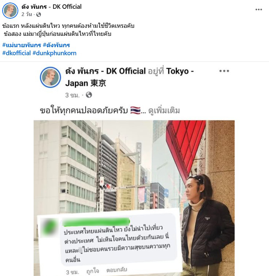Open the shared post's three-dot menu
Screen dimensions: 269x276
tap(224, 71)
